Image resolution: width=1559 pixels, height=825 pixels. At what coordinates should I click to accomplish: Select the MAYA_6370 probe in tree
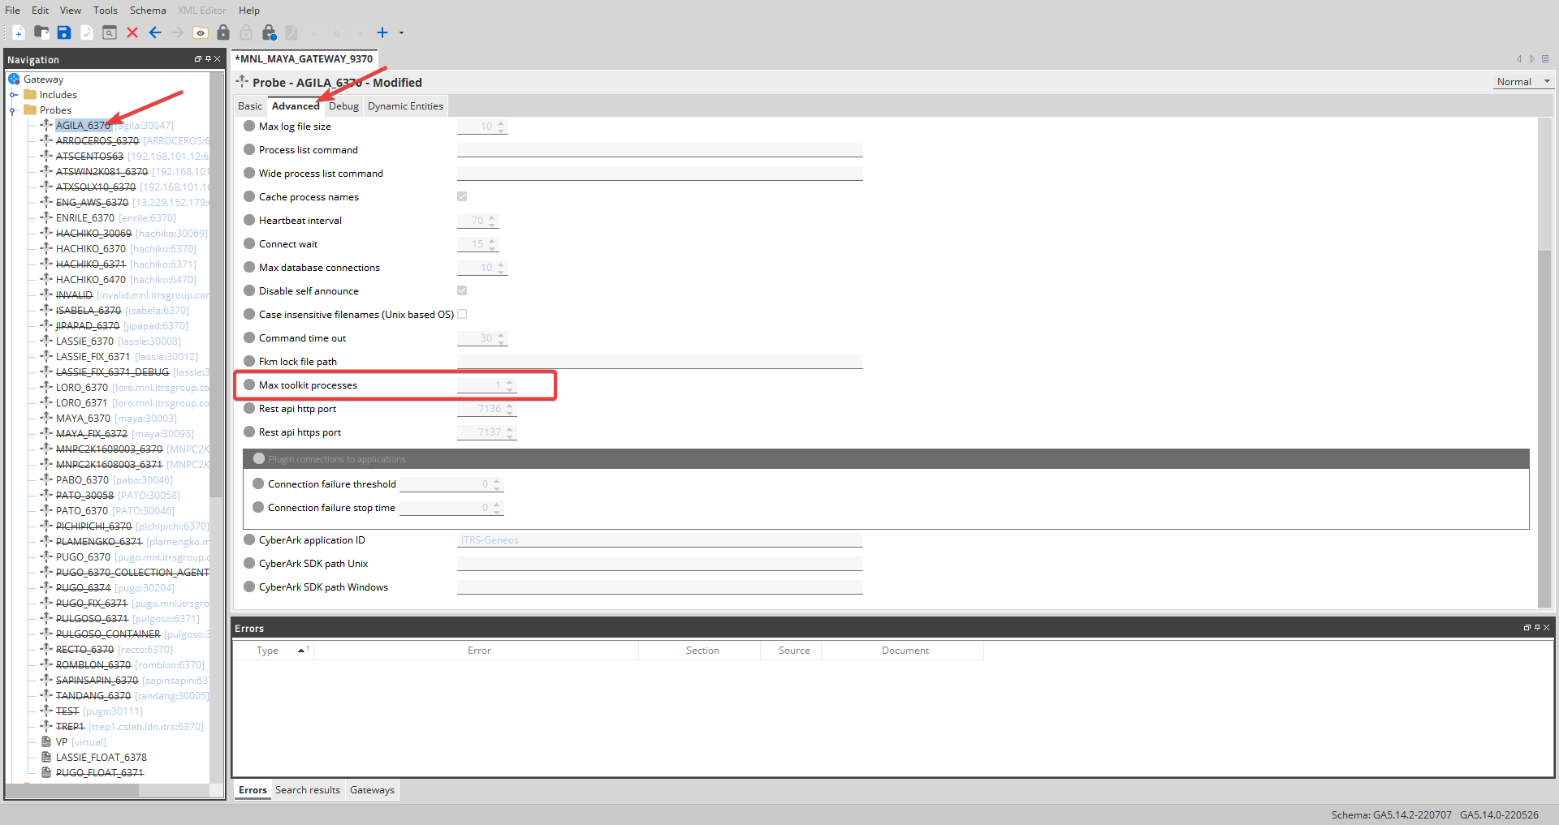pos(83,419)
